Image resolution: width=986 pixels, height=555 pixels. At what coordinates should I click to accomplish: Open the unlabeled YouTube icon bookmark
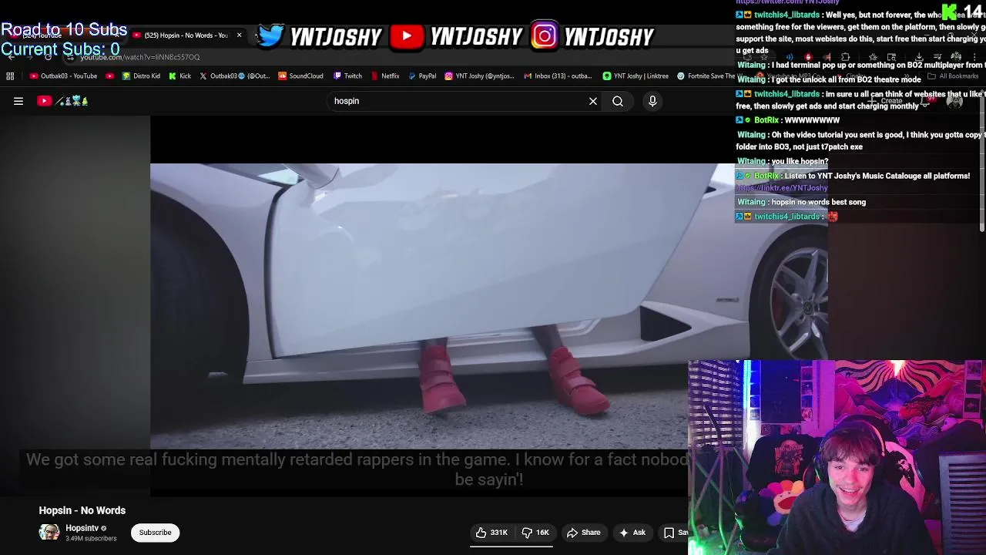110,76
